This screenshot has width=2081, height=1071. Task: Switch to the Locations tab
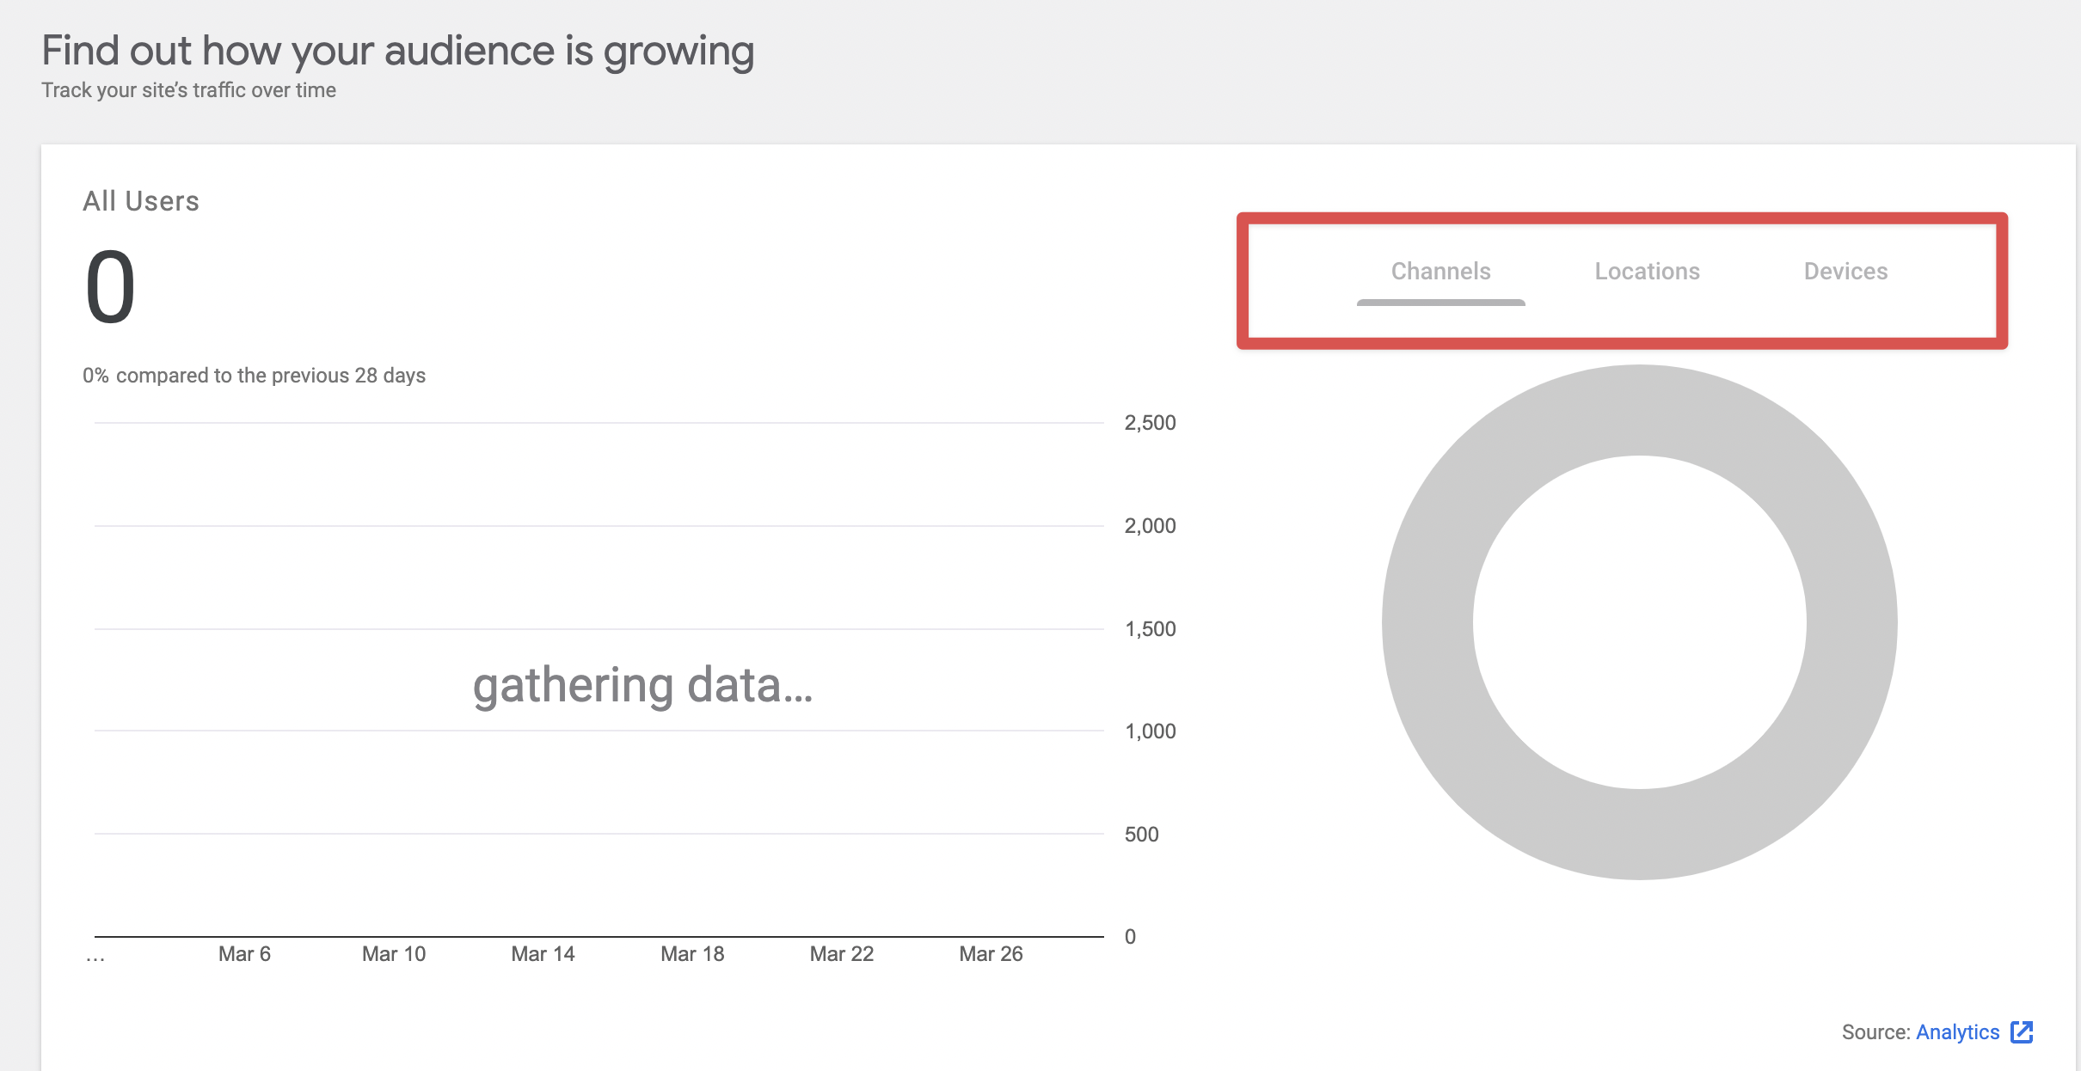(1647, 272)
